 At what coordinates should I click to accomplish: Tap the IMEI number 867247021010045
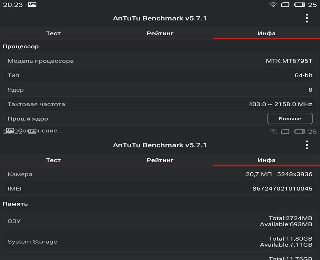[x=282, y=188]
